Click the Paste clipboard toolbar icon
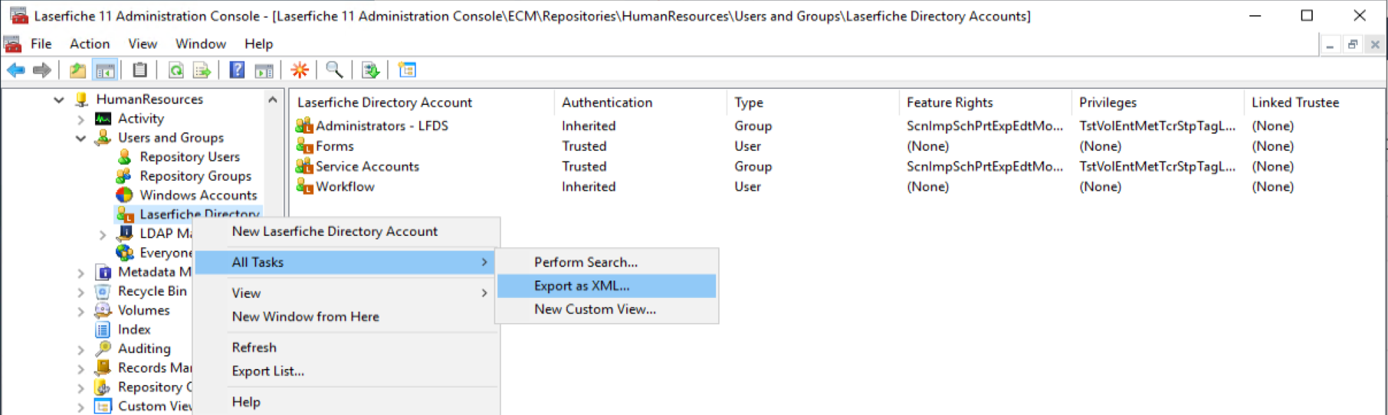The image size is (1388, 415). coord(139,70)
